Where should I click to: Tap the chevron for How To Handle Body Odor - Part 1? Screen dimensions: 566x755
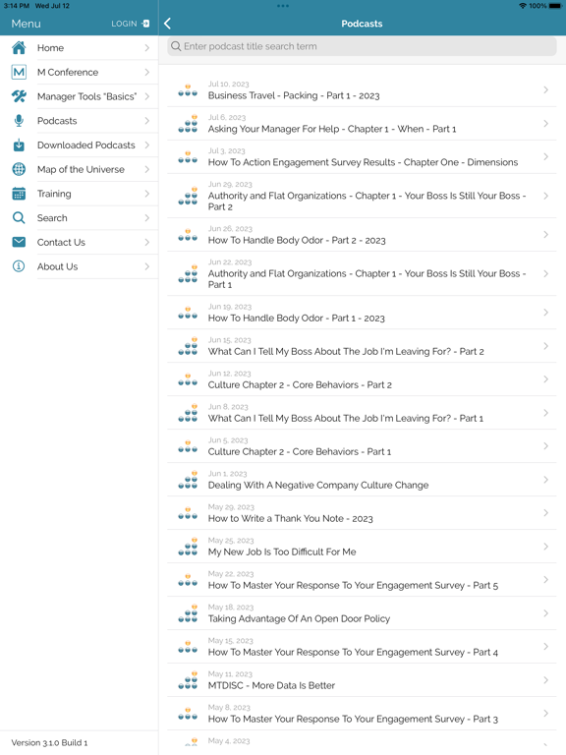[545, 313]
